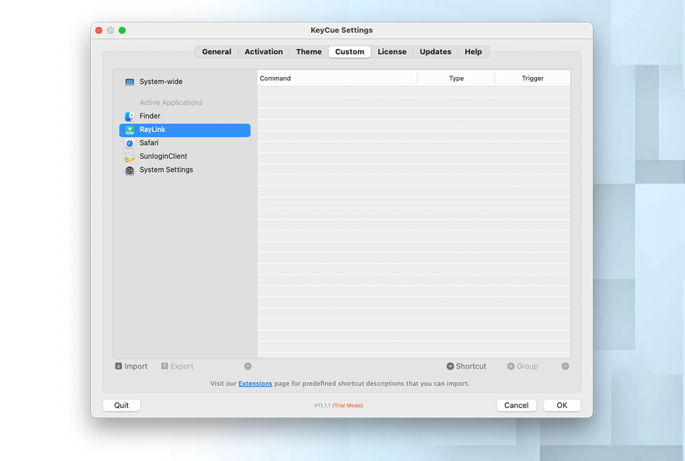This screenshot has height=461, width=685.
Task: Select the Finder icon in the sidebar
Action: pyautogui.click(x=129, y=116)
